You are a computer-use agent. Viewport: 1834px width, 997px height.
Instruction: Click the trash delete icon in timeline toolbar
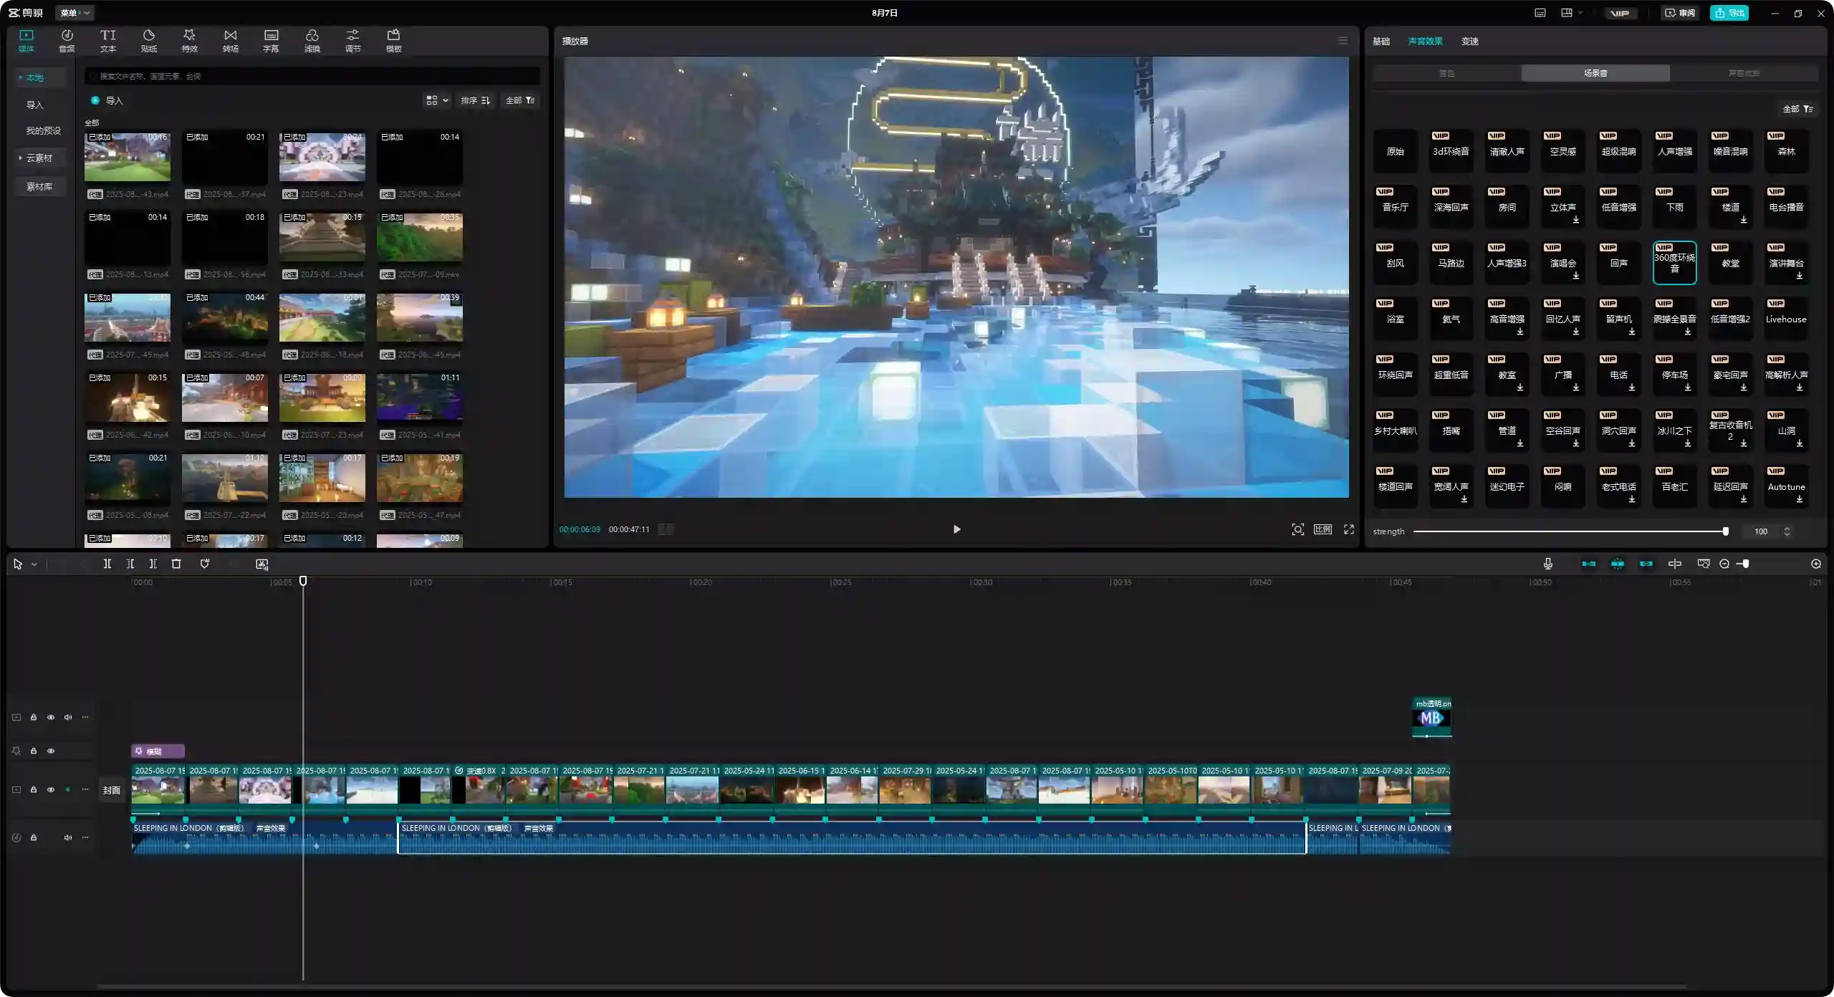coord(176,564)
